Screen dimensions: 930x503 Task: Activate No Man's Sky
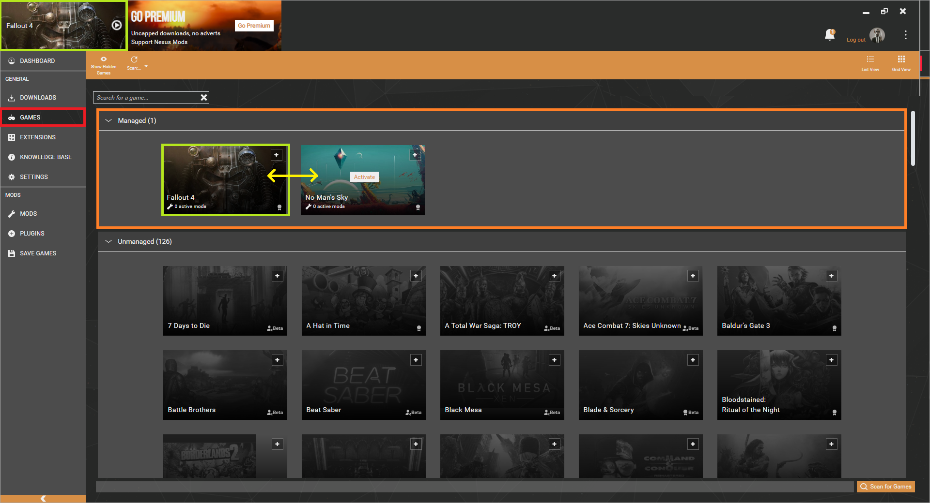pos(364,177)
